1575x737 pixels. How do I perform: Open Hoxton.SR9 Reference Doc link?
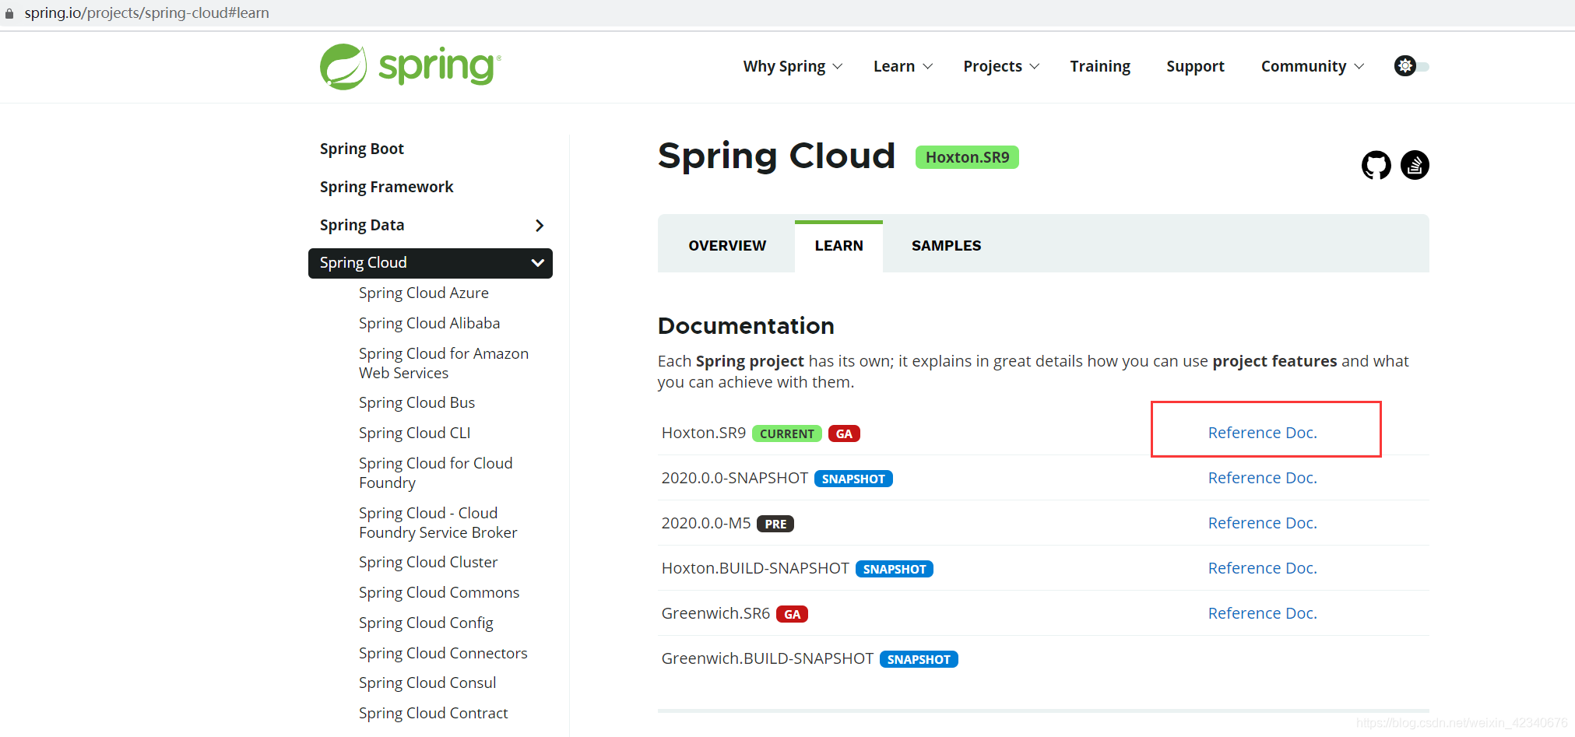click(1262, 433)
